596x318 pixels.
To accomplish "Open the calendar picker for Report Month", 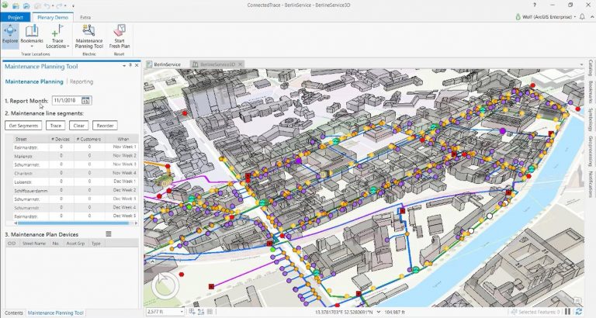I will point(85,101).
